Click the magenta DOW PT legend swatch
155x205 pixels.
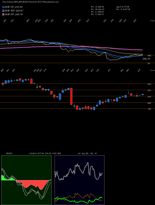click(x=3, y=14)
